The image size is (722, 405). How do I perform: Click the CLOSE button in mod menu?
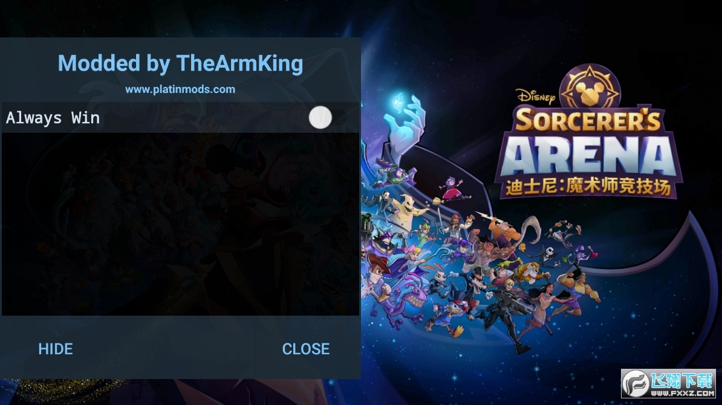point(306,349)
